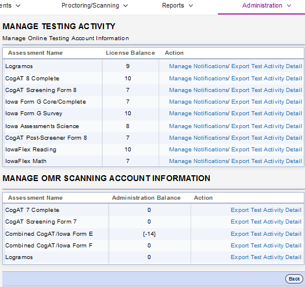Open Manage Notifications link for CogAT 8 Complete

199,79
